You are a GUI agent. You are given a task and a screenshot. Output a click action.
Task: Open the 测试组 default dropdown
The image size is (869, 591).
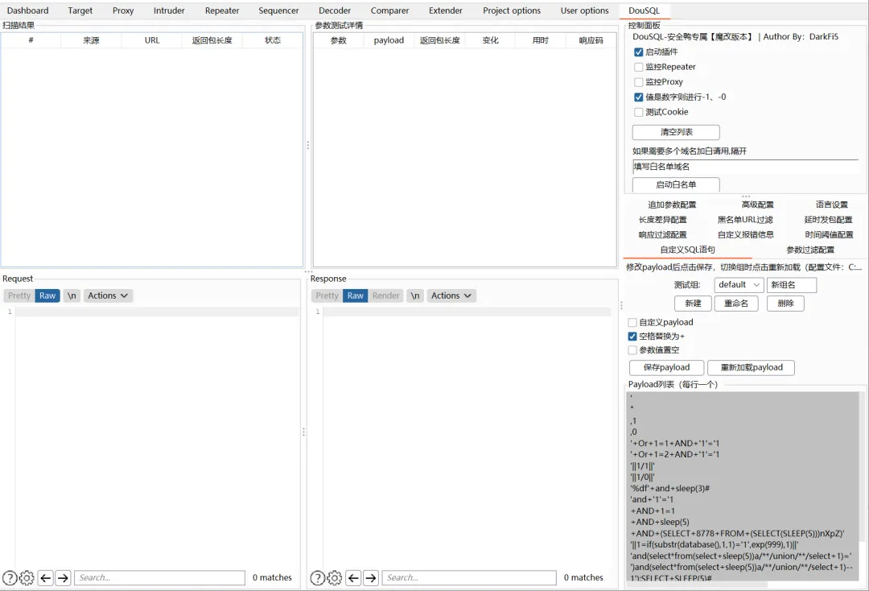point(739,284)
